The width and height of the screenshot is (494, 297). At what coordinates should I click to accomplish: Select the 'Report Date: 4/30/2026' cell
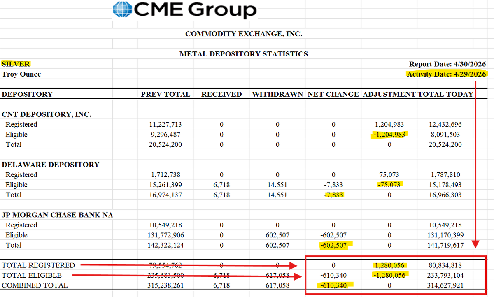[447, 64]
